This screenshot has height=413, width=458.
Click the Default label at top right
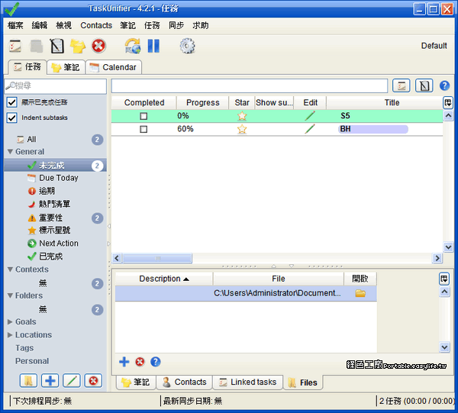(x=434, y=46)
